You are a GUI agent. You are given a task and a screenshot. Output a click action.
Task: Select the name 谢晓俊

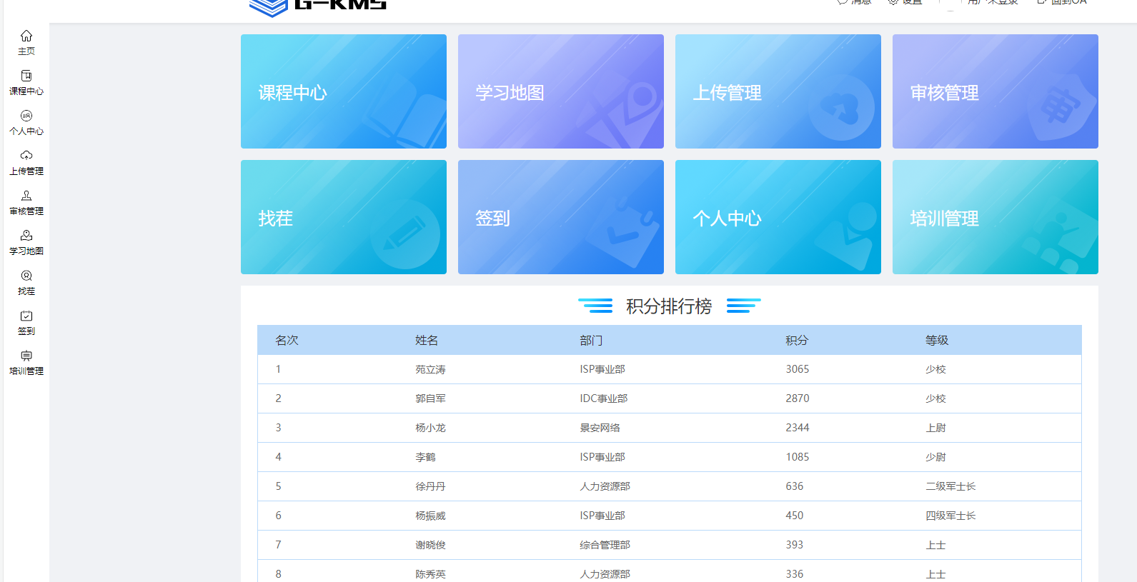430,545
